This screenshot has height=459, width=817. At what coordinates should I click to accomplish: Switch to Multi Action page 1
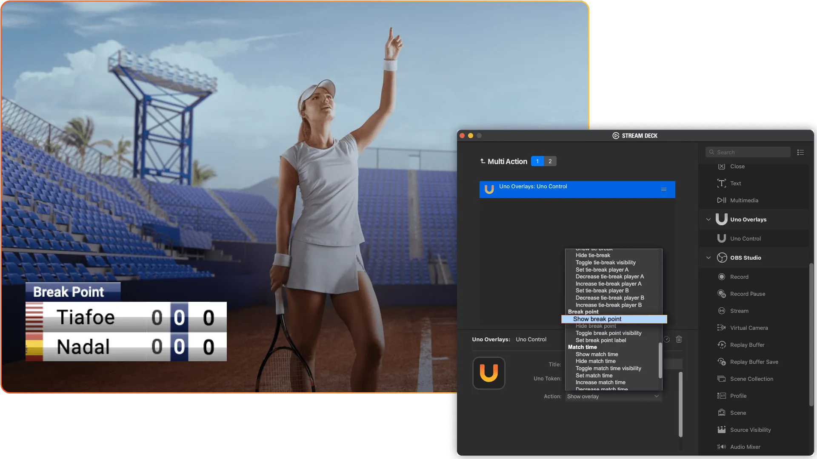point(537,161)
